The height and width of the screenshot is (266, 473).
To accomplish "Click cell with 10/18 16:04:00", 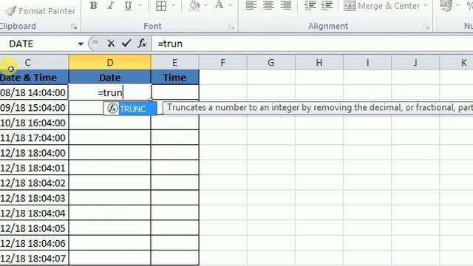I will (x=34, y=123).
